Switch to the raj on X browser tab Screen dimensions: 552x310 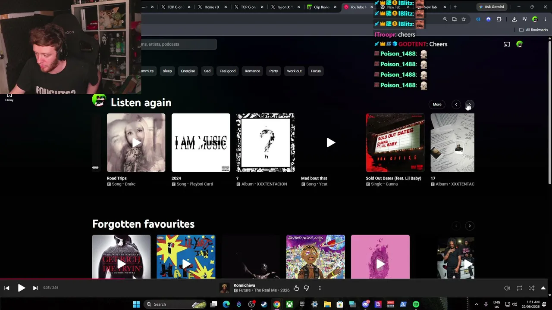[285, 7]
